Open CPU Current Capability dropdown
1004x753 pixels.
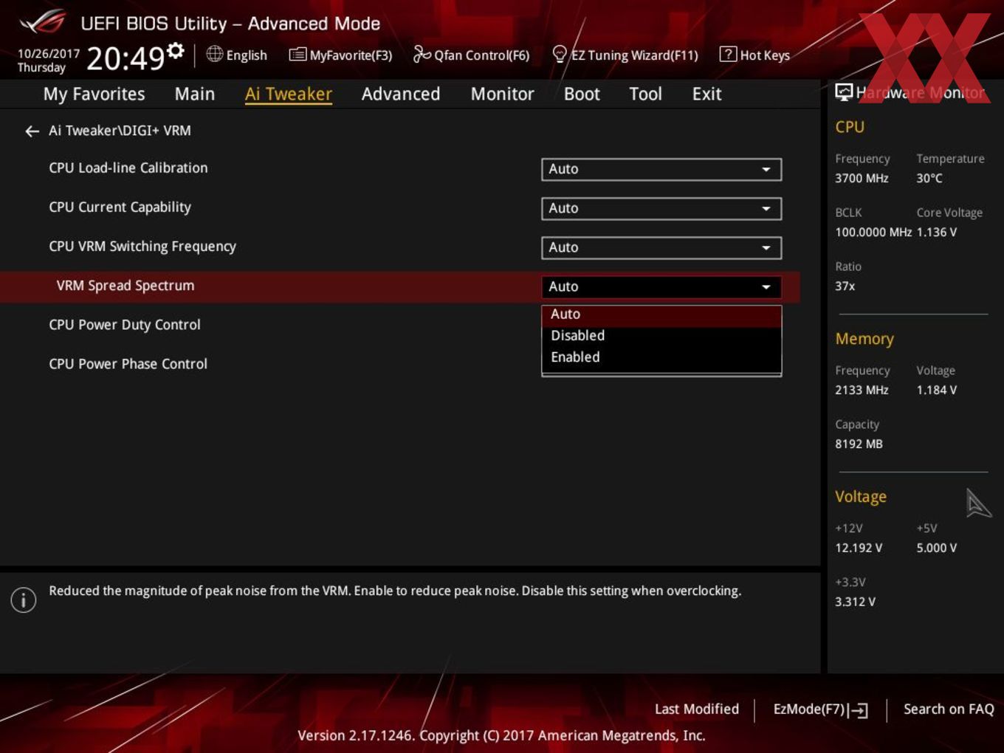661,208
